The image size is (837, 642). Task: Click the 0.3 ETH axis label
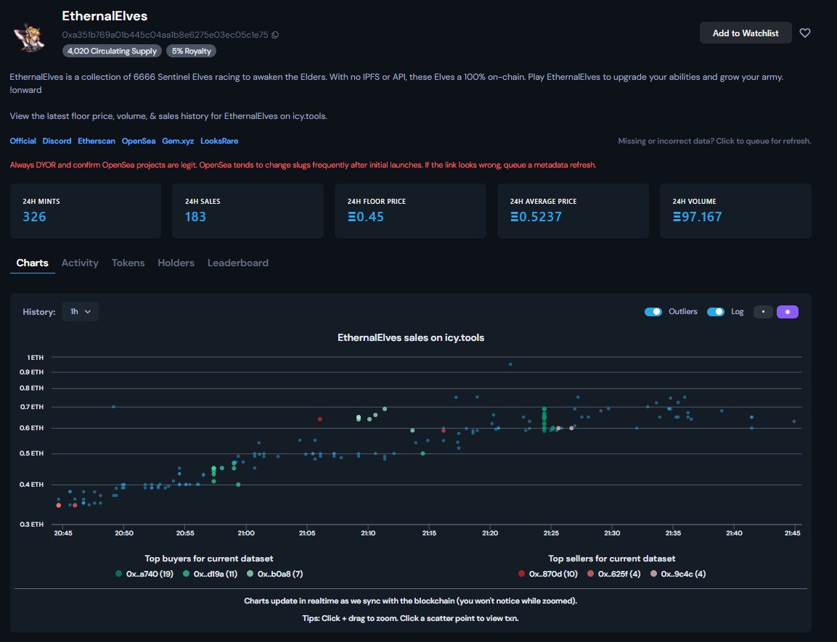coord(31,524)
